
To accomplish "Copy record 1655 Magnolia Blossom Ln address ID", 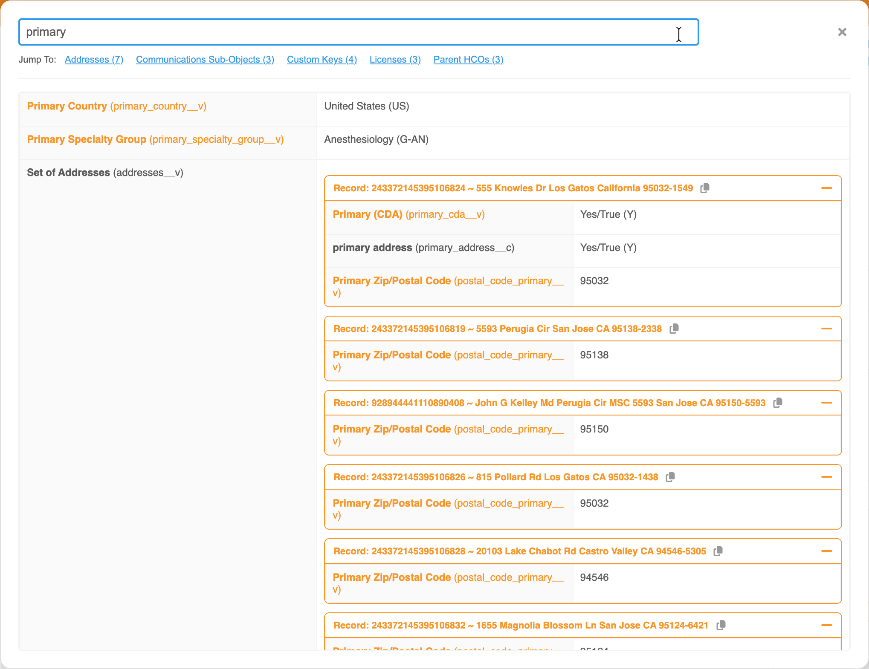I will coord(721,625).
